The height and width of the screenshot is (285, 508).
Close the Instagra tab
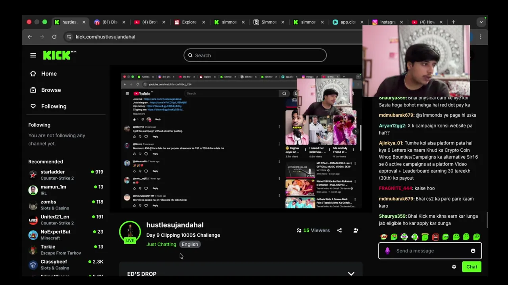tap(401, 22)
